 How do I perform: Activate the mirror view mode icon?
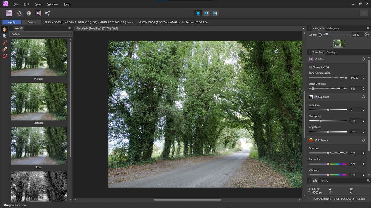point(215,13)
